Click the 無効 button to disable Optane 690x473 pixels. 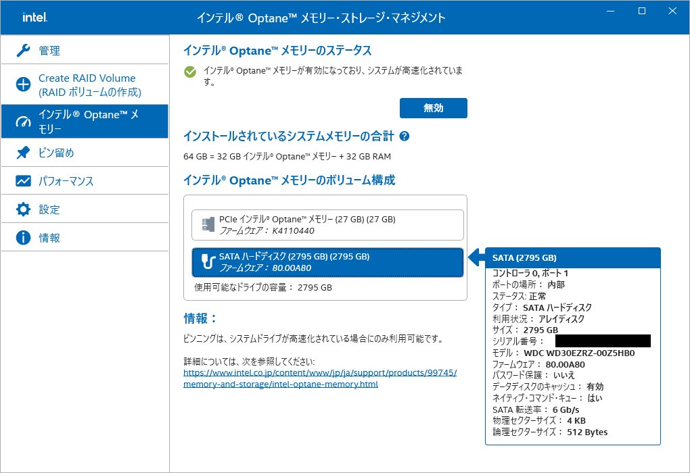(433, 107)
